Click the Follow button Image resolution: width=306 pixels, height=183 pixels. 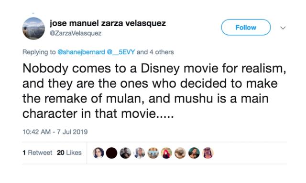246,28
